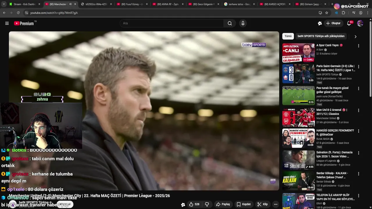Open options for Salvation Demacia video
372x209 pixels.
click(x=358, y=153)
